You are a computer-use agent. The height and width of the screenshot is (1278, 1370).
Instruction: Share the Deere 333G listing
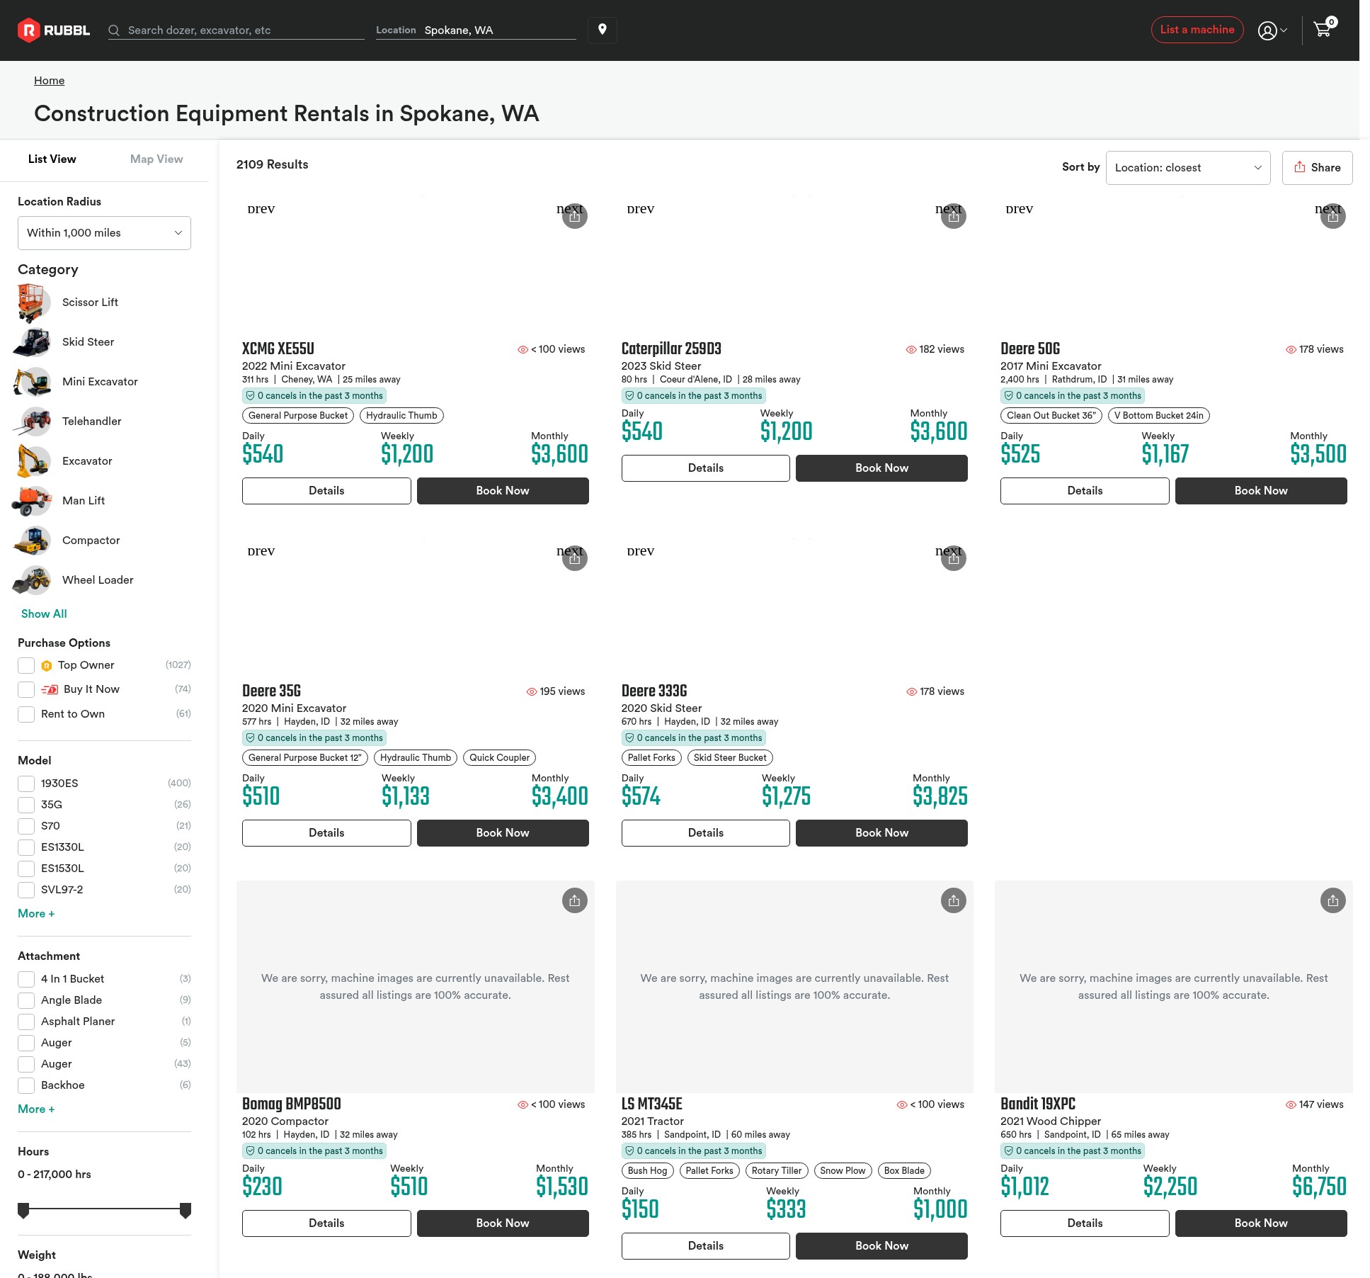tap(954, 559)
